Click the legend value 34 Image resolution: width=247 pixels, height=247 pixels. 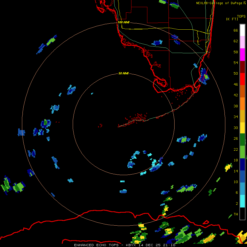coord(236,117)
